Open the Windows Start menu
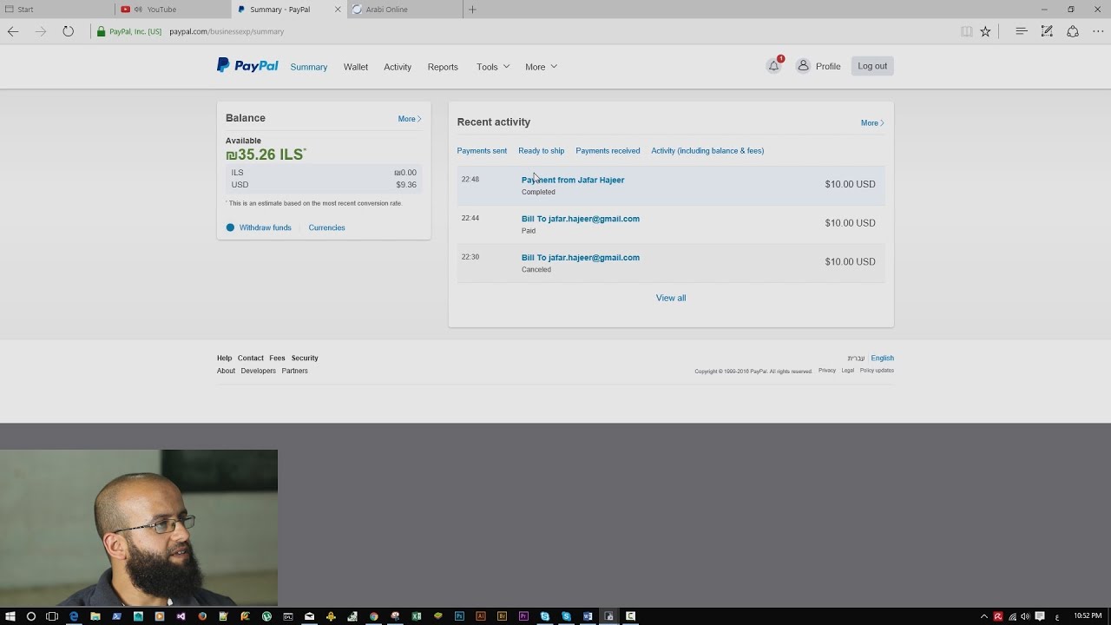 [10, 616]
